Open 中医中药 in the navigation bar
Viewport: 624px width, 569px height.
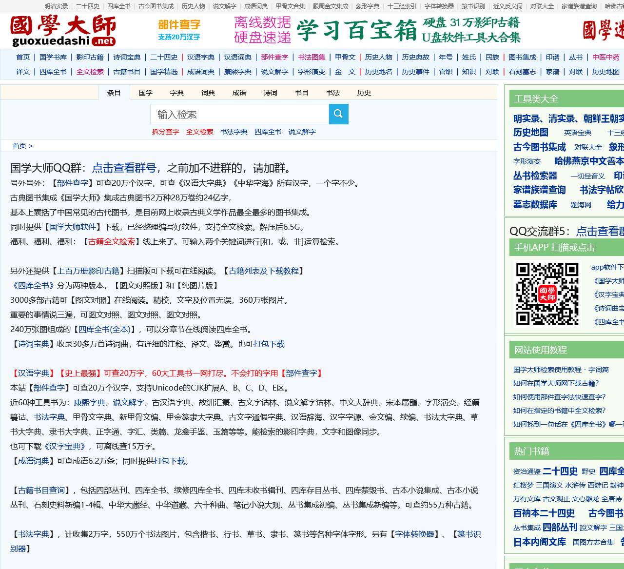(x=606, y=57)
